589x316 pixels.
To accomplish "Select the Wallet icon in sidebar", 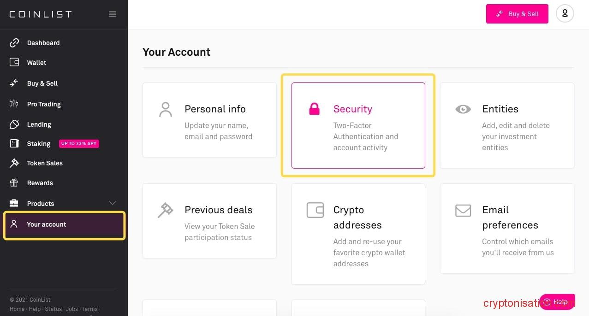I will [x=14, y=63].
